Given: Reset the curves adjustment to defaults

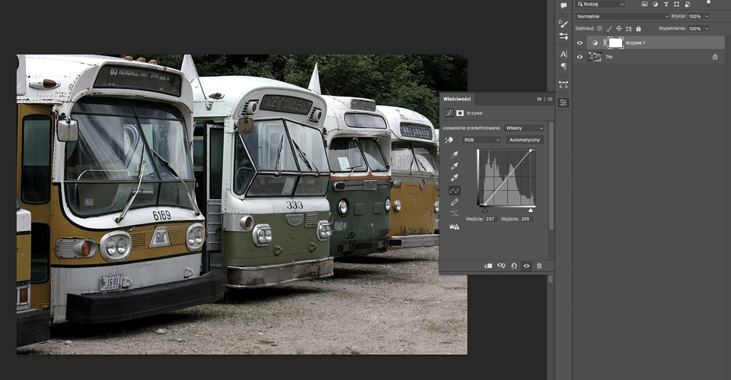Looking at the screenshot, I should [x=514, y=266].
